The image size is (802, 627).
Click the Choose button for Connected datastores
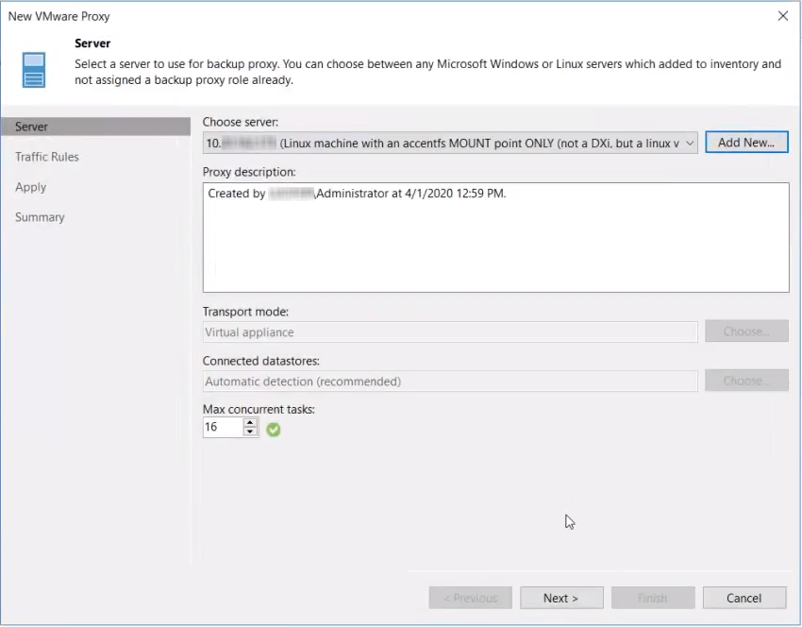746,381
